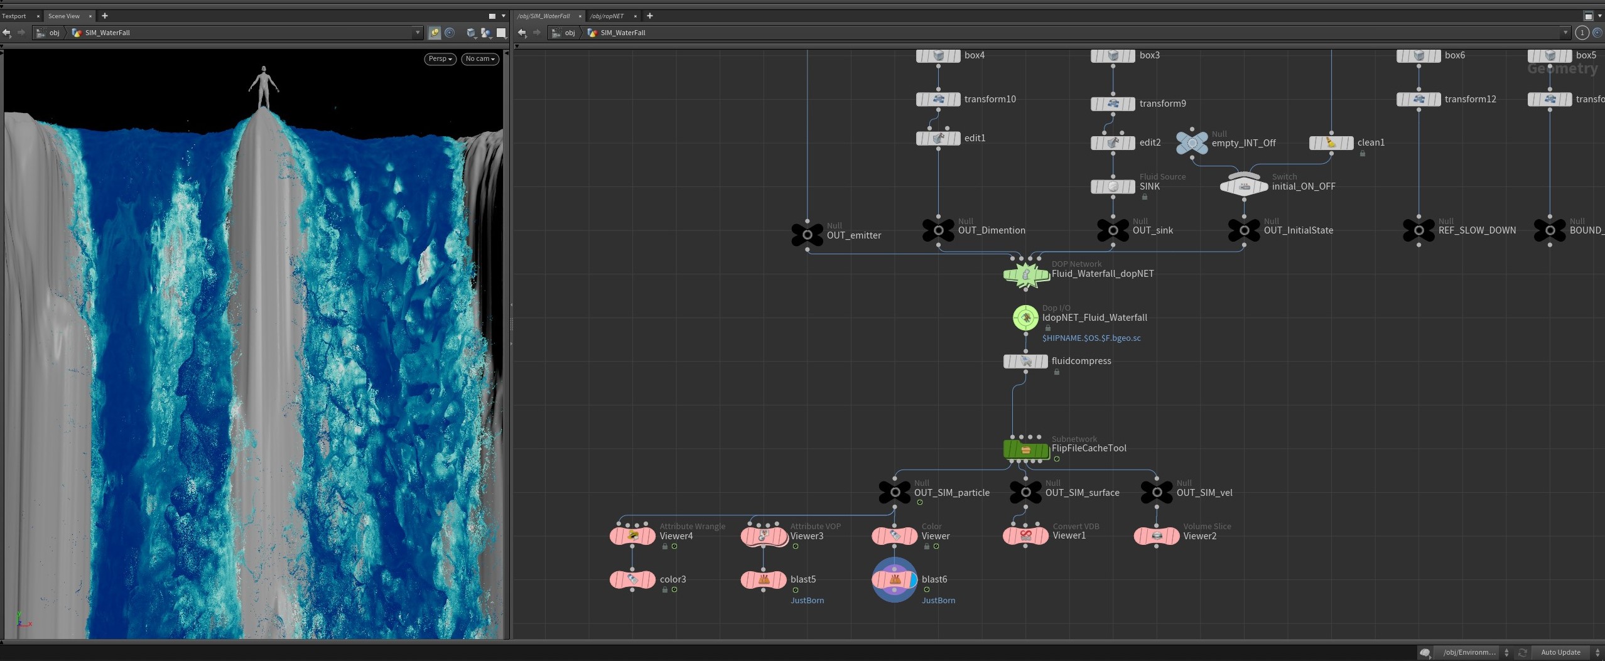1605x661 pixels.
Task: Select the blast6 node icon
Action: click(895, 580)
